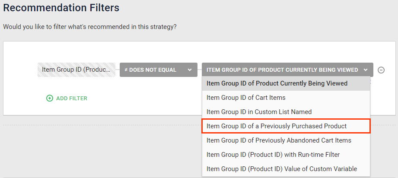Click the not-equal symbol in the operator box
Image resolution: width=398 pixels, height=178 pixels.
click(x=126, y=70)
